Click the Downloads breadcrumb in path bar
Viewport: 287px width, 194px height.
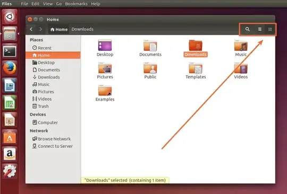pos(82,29)
